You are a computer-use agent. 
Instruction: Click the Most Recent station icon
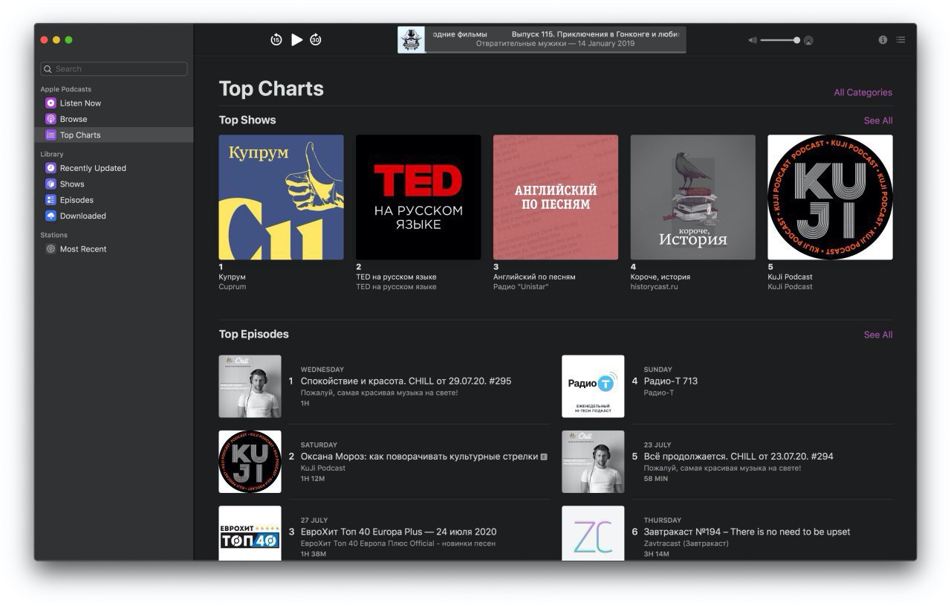click(x=51, y=249)
